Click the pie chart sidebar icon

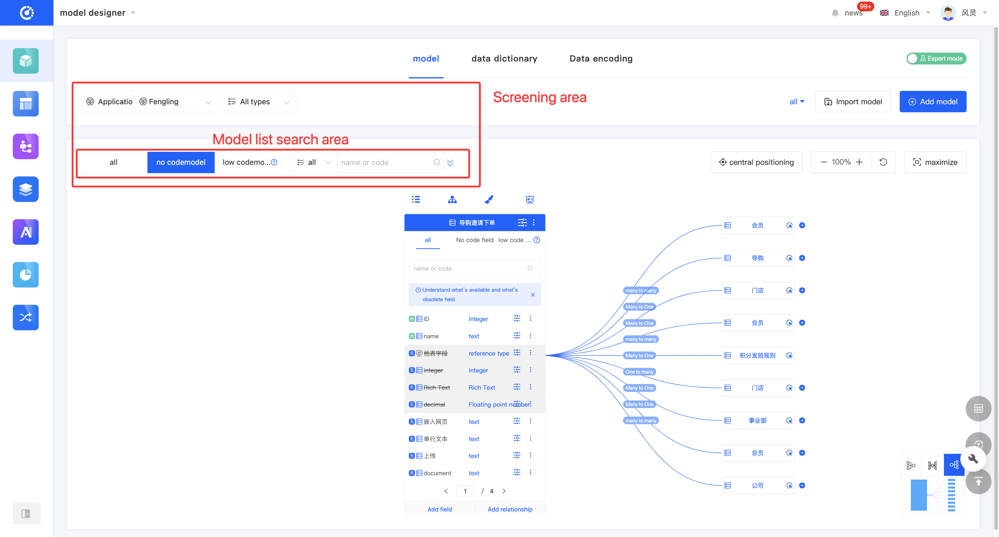pyautogui.click(x=26, y=275)
